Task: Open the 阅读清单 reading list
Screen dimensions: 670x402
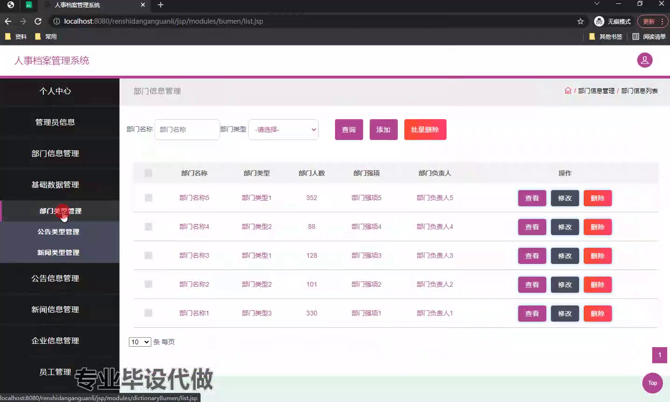Action: pos(649,37)
